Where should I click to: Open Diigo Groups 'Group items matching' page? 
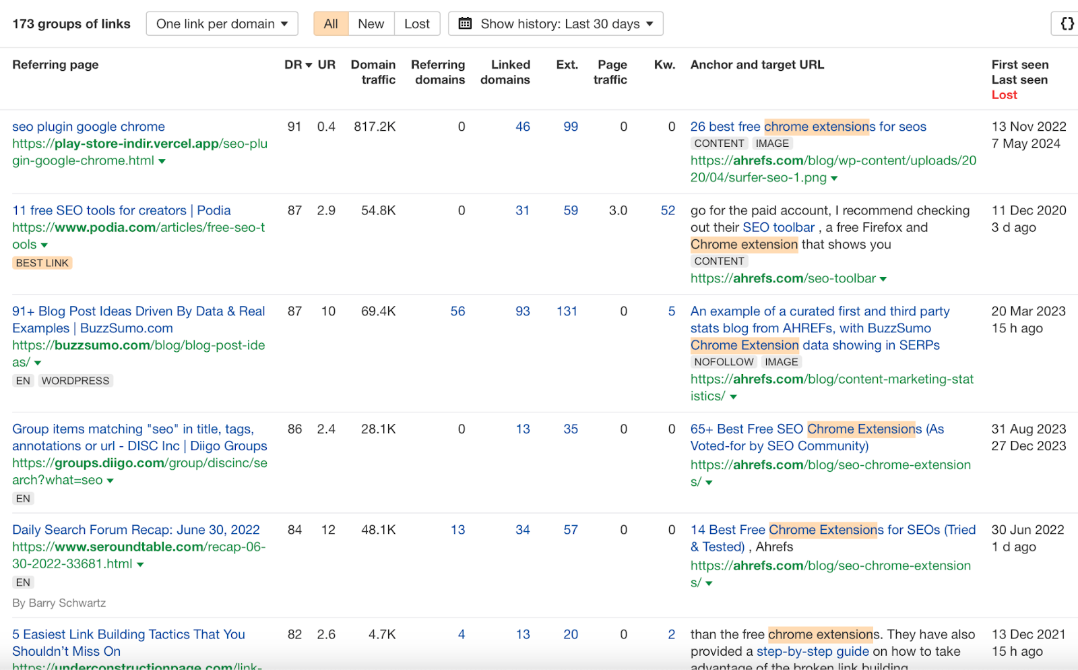(x=139, y=437)
